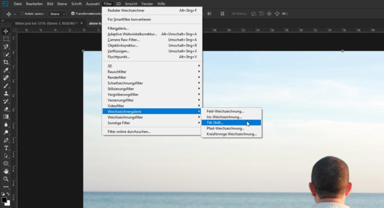Select the Brush tool

(x=6, y=86)
